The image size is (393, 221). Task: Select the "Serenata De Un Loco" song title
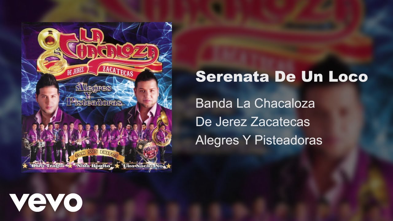pyautogui.click(x=282, y=77)
